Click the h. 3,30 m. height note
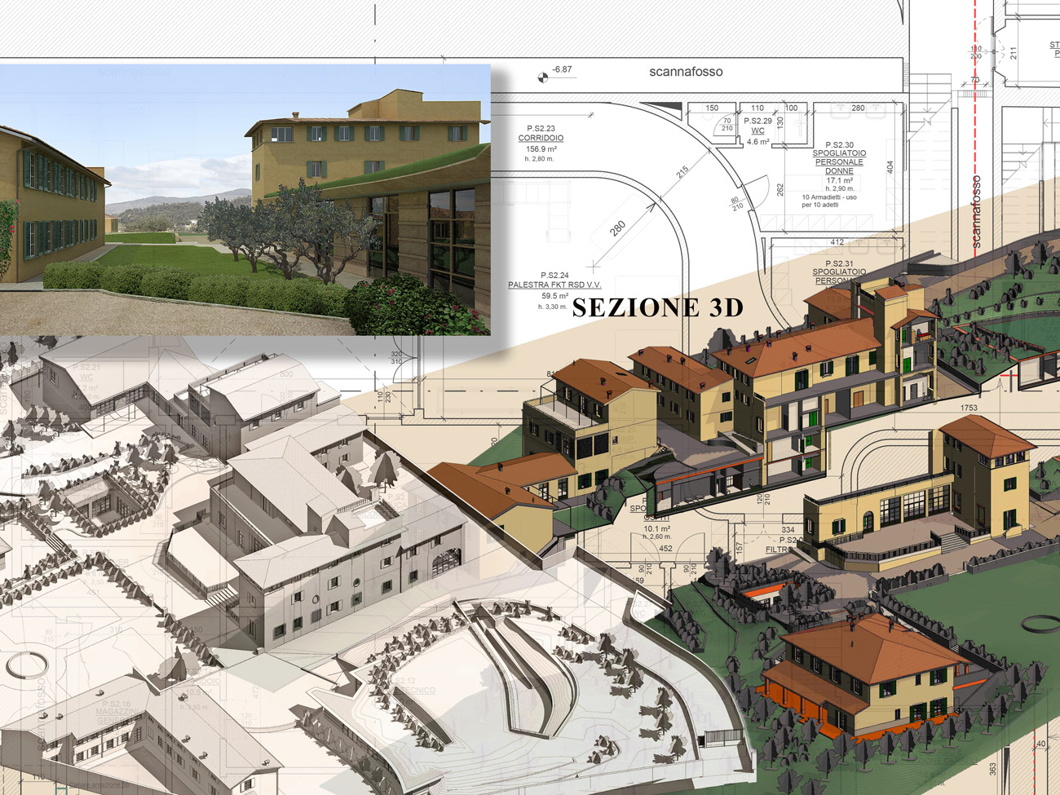Viewport: 1060px width, 795px height. tap(554, 307)
